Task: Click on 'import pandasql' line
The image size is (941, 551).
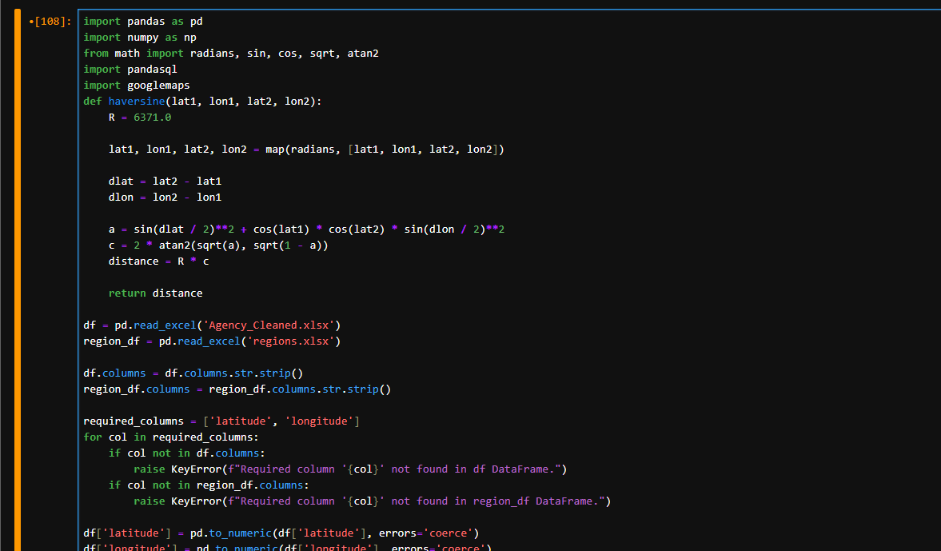Action: [130, 69]
